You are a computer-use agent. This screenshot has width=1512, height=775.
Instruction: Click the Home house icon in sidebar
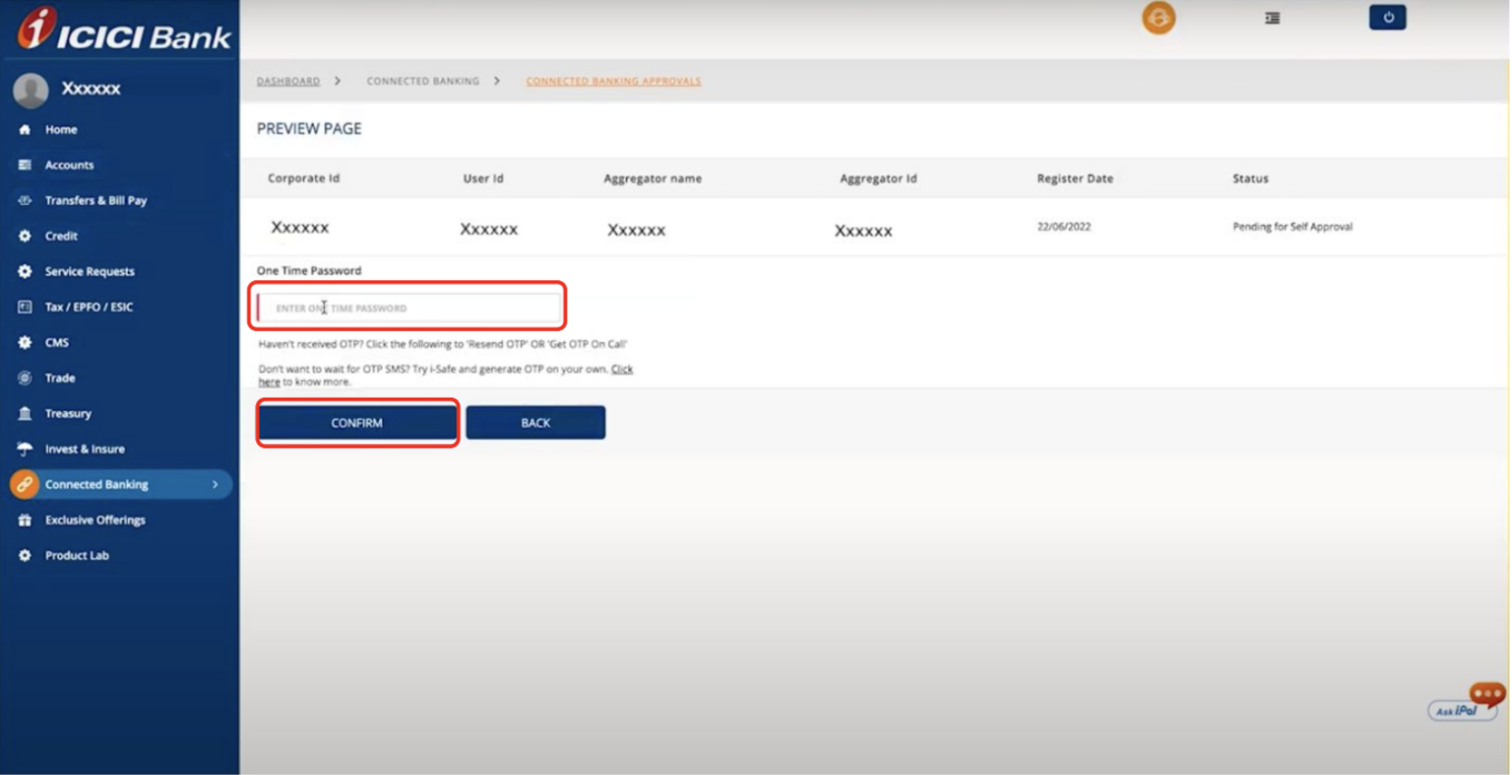(25, 129)
